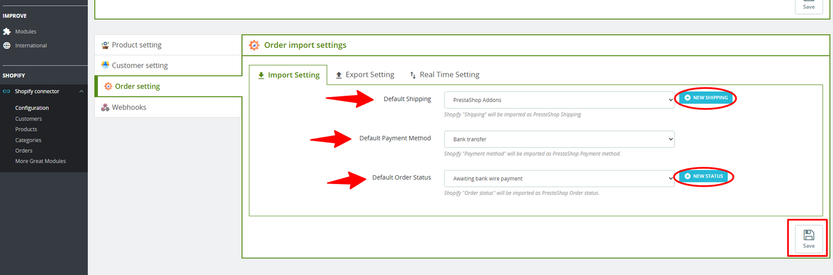Open Default Payment Method dropdown
This screenshot has height=275, width=833.
[559, 139]
